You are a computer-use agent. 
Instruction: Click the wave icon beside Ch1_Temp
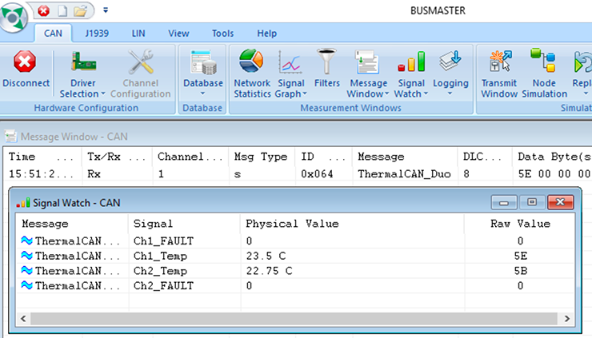point(27,256)
